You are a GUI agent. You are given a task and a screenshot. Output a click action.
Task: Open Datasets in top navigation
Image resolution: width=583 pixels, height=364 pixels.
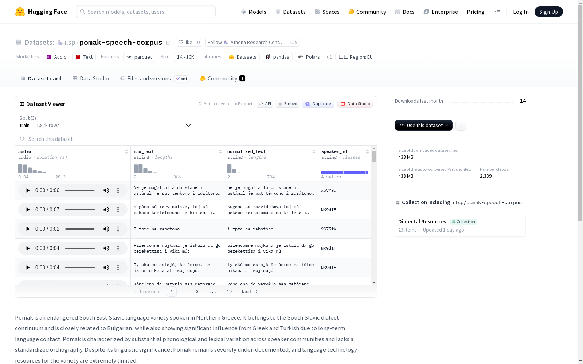[x=290, y=12]
